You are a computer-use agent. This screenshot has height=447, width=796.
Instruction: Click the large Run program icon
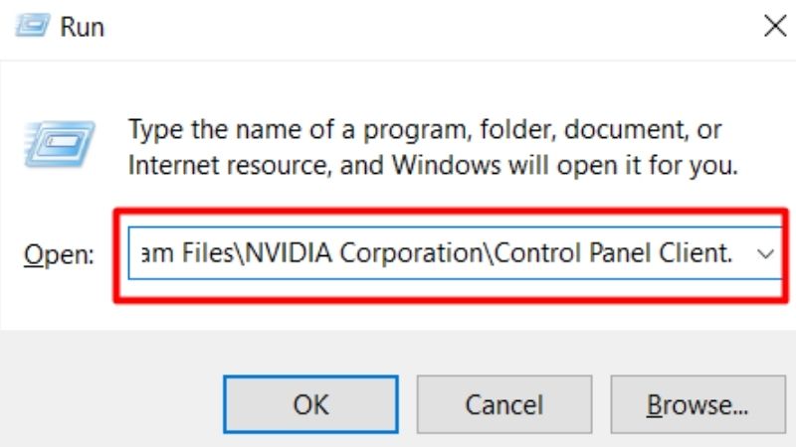(x=60, y=144)
